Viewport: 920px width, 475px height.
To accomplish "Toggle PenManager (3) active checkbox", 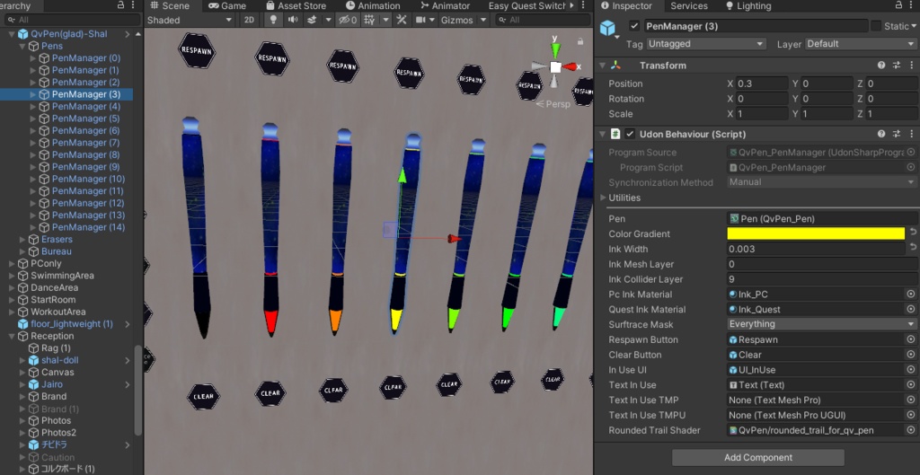I will [633, 26].
